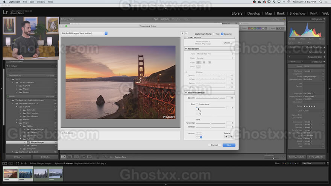Viewport: 331px width, 186px height.
Task: Align watermark text center
Action: (204, 62)
